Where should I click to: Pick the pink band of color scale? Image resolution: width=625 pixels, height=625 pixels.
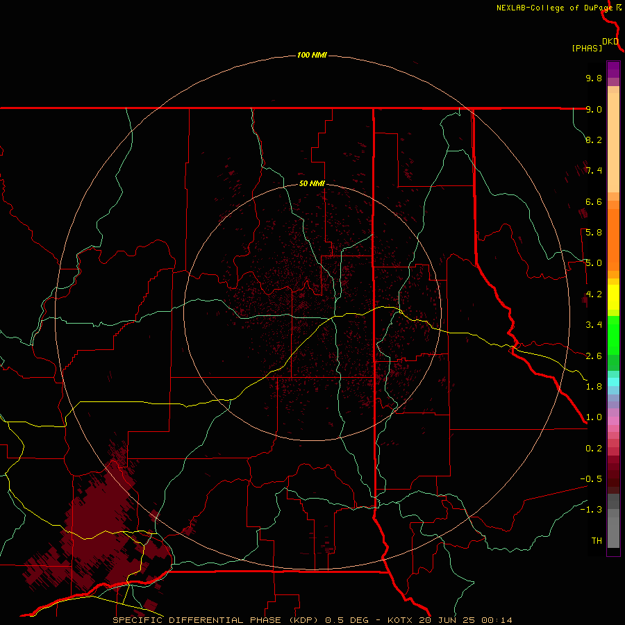[x=613, y=421]
